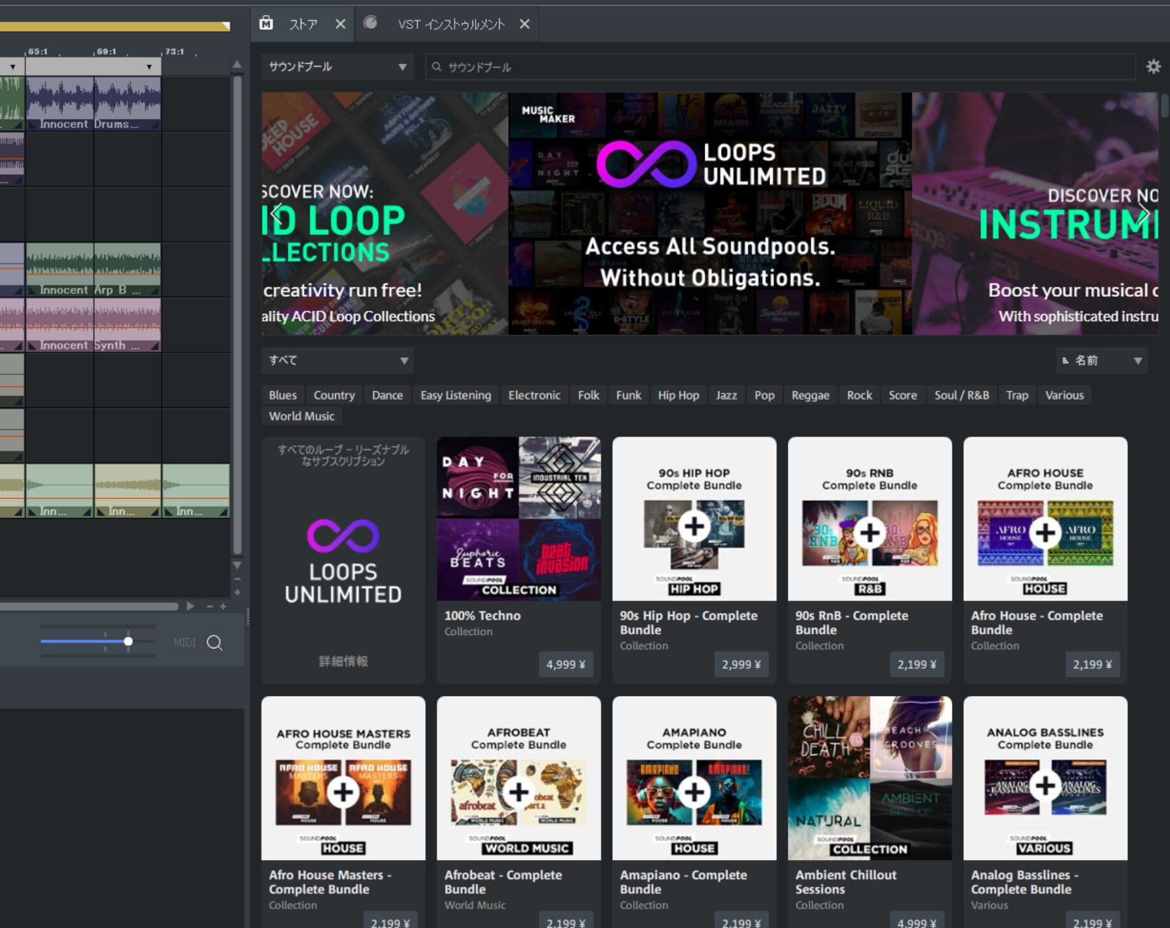This screenshot has height=928, width=1170.
Task: Select the Innocent Drums audio clip
Action: (x=93, y=104)
